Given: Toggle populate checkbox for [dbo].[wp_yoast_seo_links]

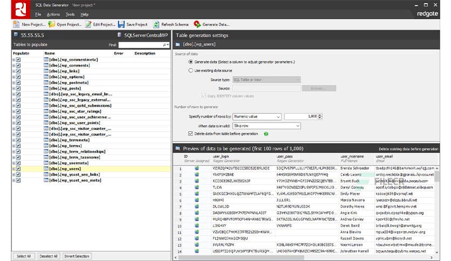Looking at the screenshot, I should (18, 175).
